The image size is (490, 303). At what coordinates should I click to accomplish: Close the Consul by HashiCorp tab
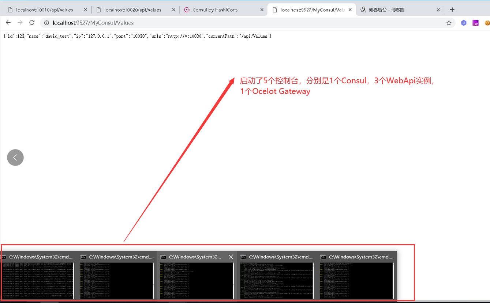[262, 10]
